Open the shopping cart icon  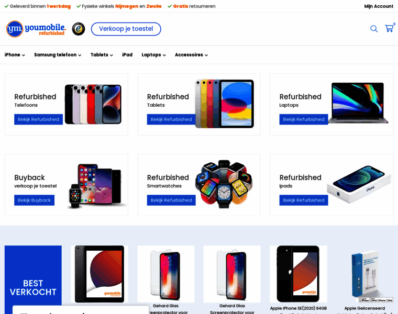coord(390,28)
